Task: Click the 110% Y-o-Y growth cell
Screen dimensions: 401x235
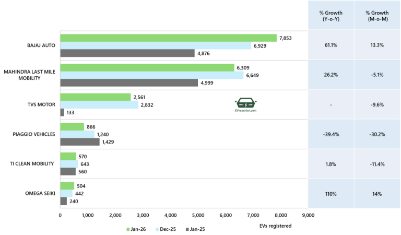Action: [x=331, y=194]
